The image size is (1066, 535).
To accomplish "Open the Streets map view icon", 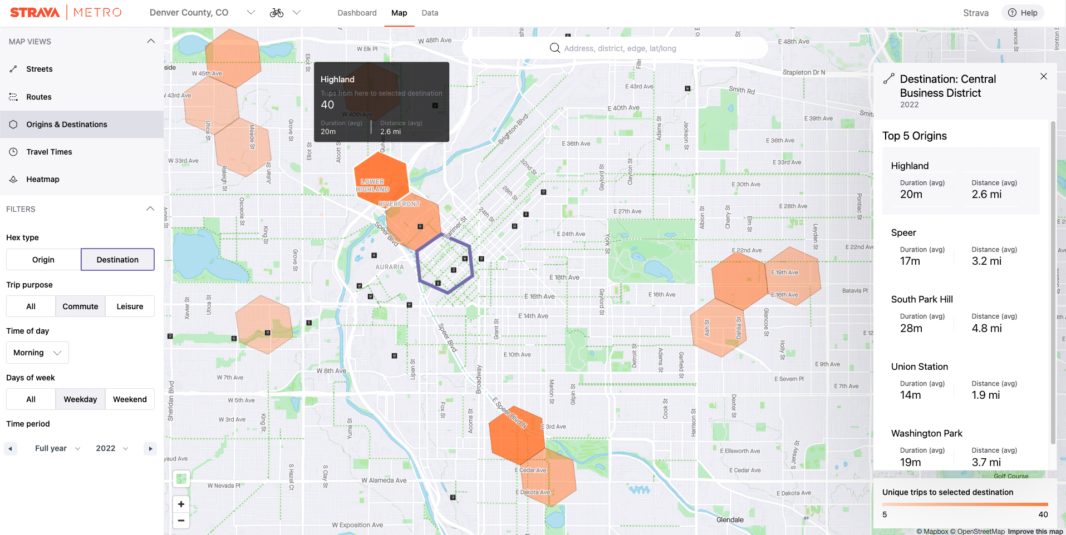I will pyautogui.click(x=13, y=69).
